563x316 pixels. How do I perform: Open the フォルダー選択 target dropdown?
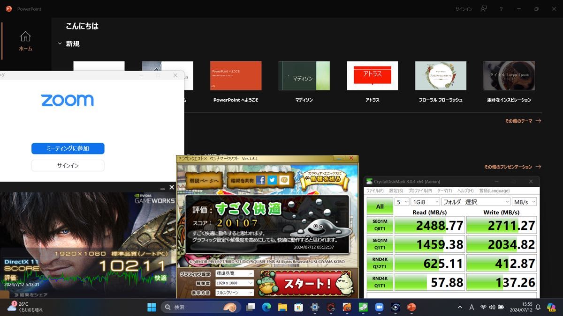(476, 202)
